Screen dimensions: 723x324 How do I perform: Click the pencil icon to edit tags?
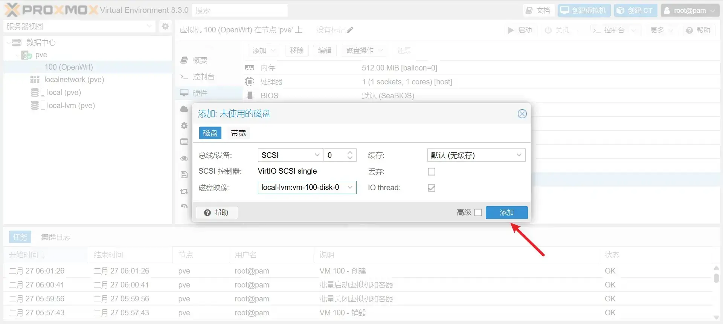pyautogui.click(x=350, y=30)
